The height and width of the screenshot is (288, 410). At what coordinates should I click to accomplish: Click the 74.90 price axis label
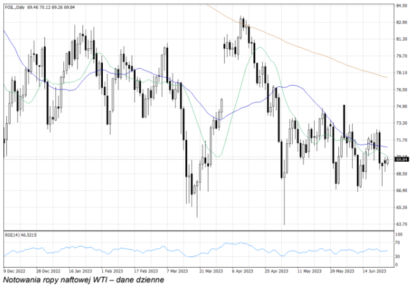(x=402, y=107)
